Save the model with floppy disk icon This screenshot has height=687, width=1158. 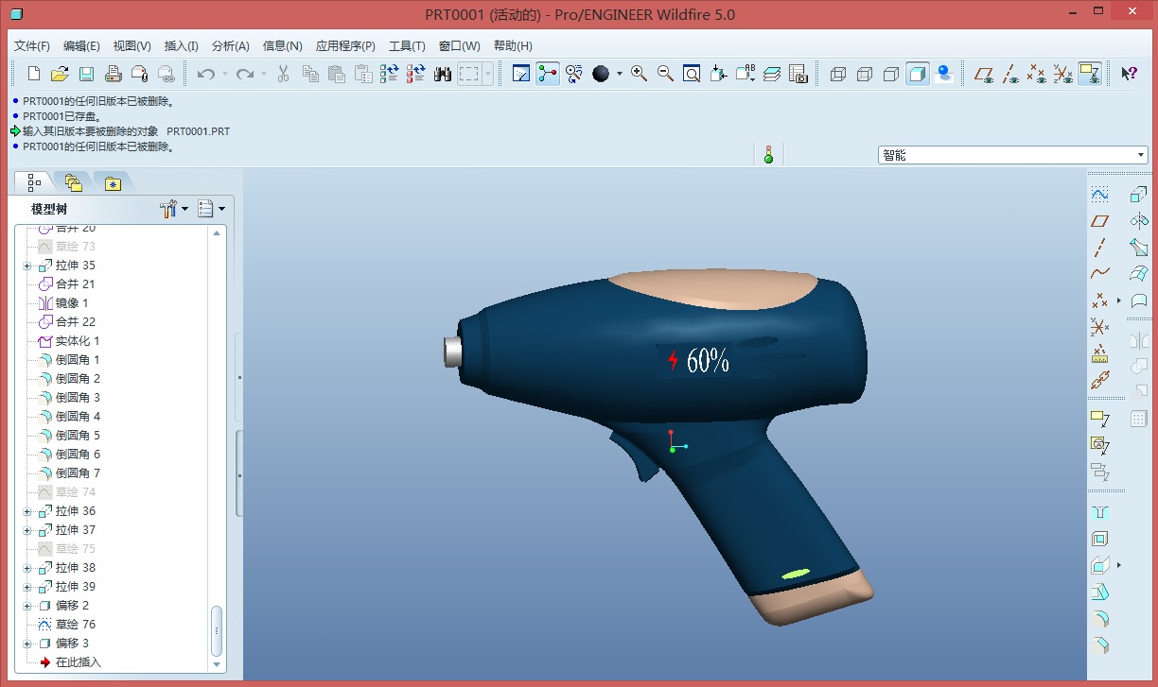coord(86,74)
